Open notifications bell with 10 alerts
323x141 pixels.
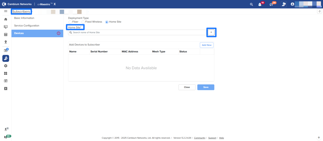260,4
